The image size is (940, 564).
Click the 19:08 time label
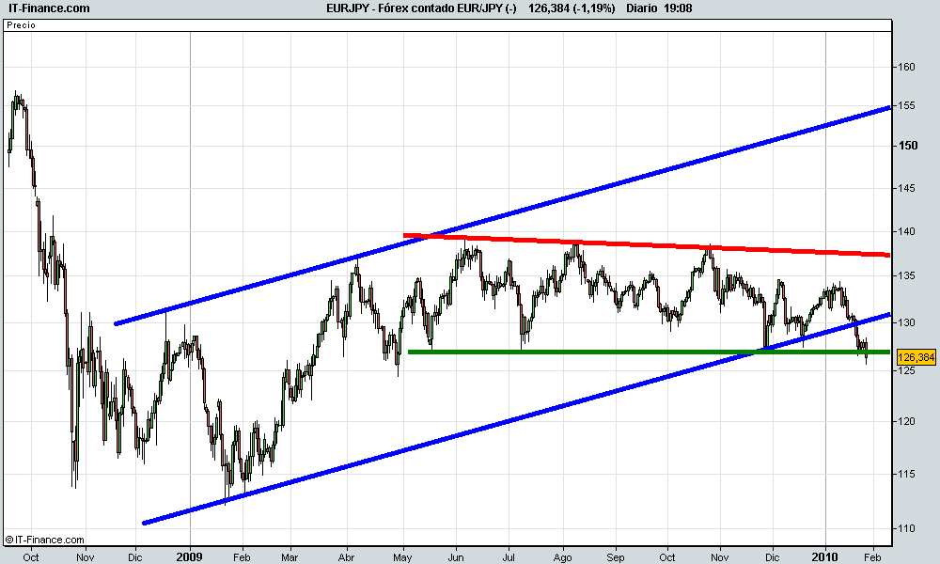click(678, 8)
